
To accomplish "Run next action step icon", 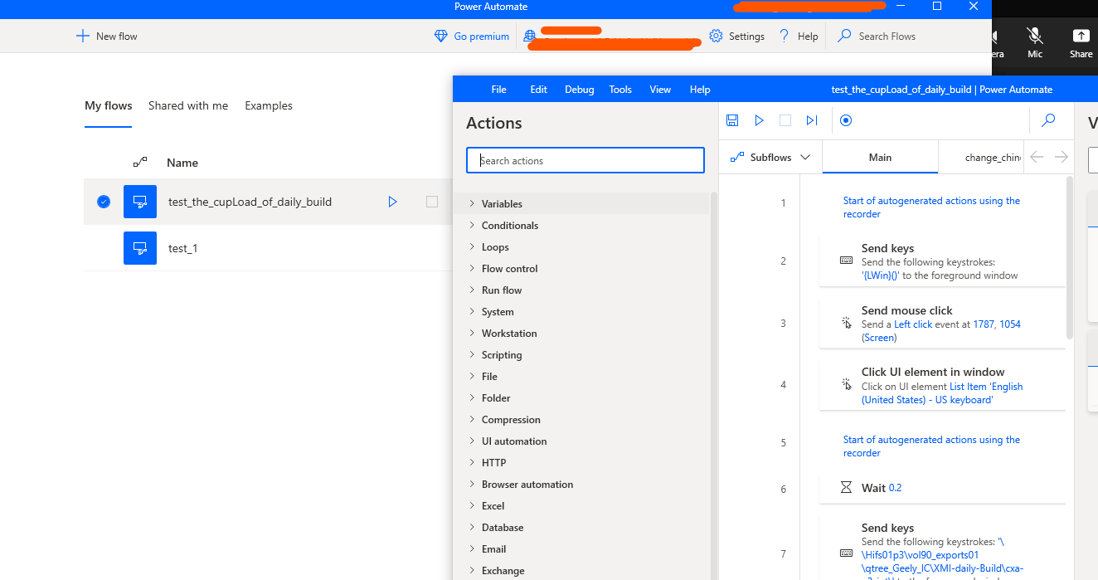I will coord(812,120).
